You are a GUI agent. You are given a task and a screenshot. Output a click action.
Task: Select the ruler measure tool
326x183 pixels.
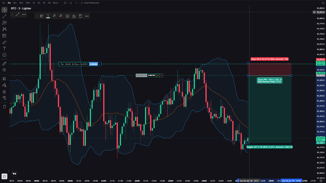[4, 63]
